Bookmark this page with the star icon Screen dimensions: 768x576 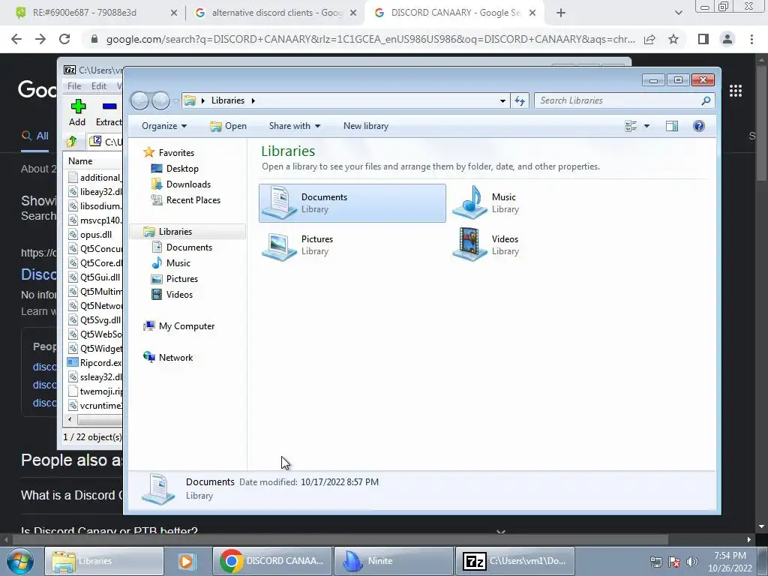pos(673,39)
